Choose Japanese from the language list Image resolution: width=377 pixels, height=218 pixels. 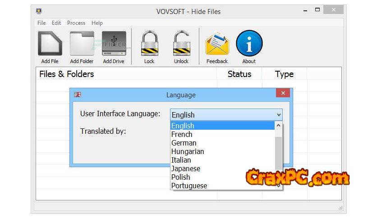[x=222, y=168]
